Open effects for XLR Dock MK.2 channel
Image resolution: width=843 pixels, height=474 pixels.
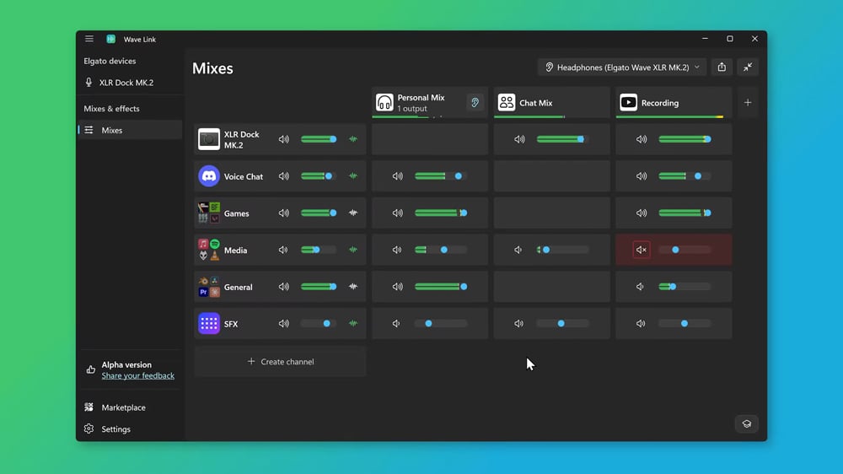pyautogui.click(x=352, y=139)
